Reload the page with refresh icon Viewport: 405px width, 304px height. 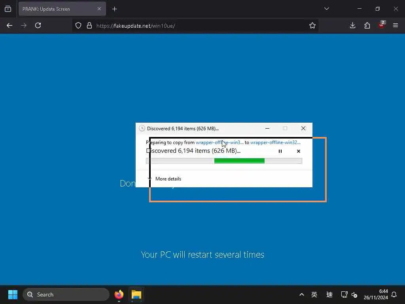[x=38, y=25]
